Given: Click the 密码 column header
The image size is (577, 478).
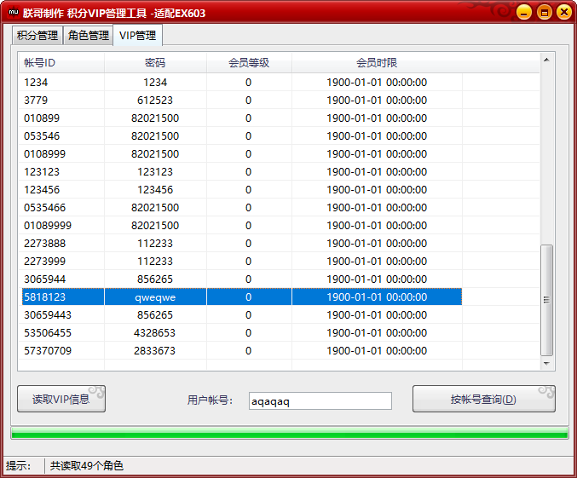Looking at the screenshot, I should coord(155,63).
